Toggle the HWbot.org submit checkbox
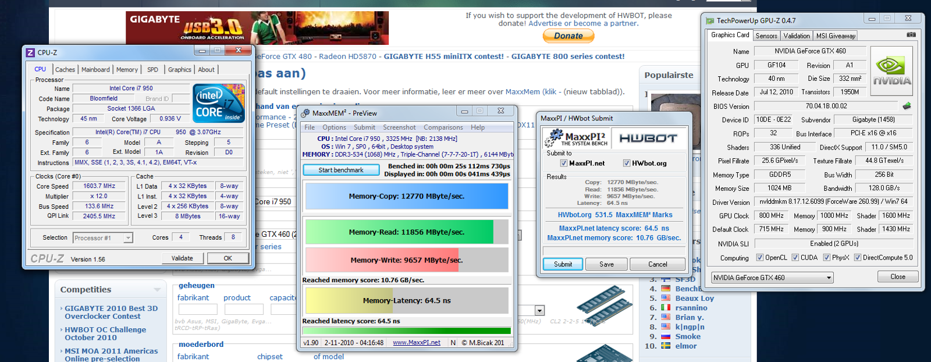 (x=627, y=164)
